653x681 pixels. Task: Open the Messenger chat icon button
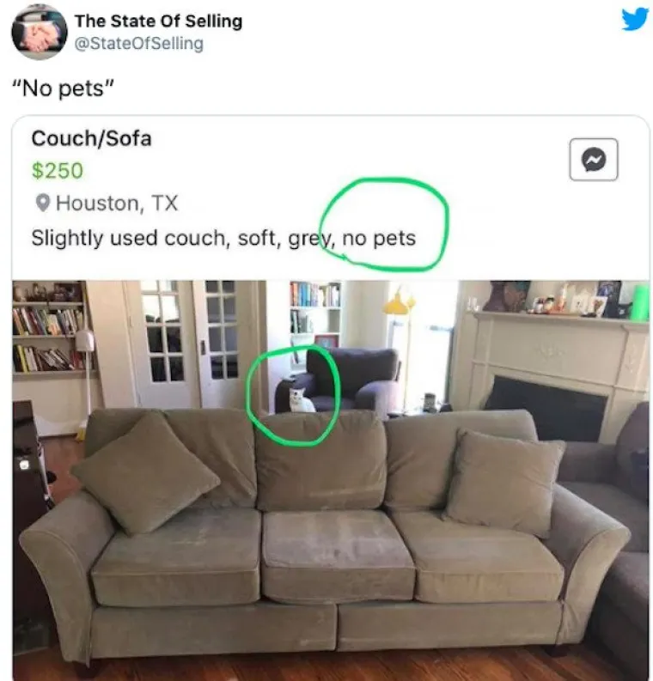click(594, 160)
